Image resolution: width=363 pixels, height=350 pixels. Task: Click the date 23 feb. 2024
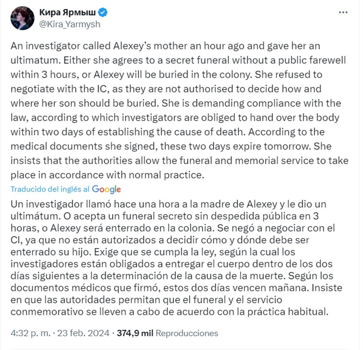tap(83, 333)
